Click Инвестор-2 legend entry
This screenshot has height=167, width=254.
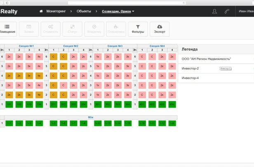(190, 68)
